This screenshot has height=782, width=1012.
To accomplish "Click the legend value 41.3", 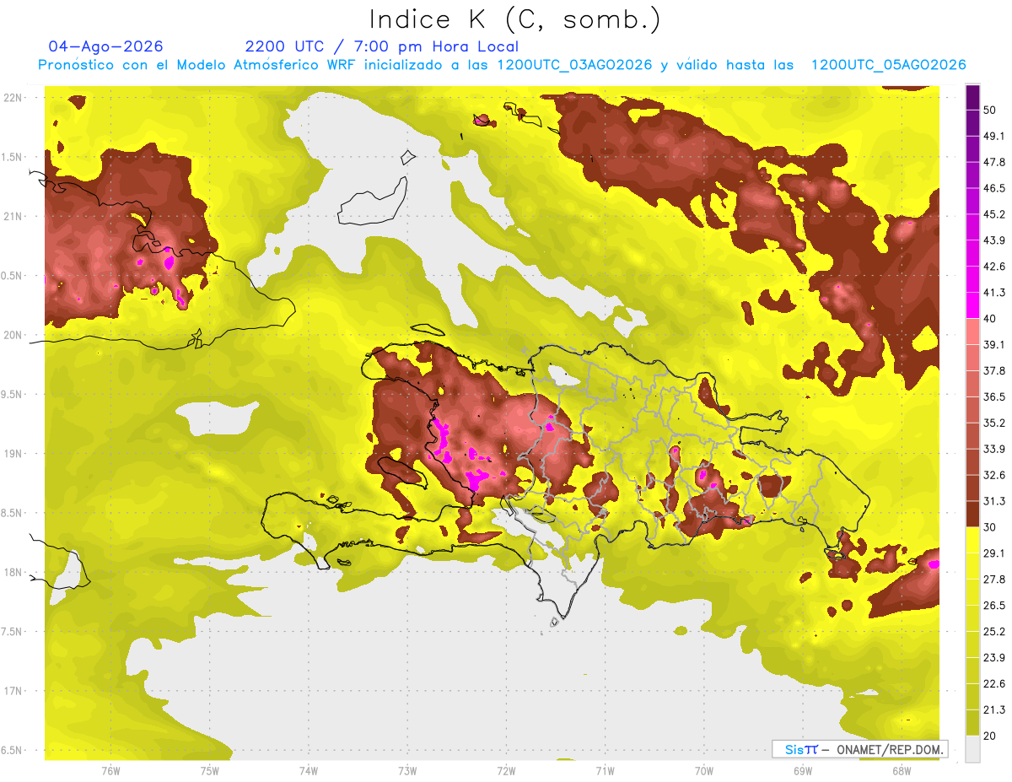I will pos(994,293).
